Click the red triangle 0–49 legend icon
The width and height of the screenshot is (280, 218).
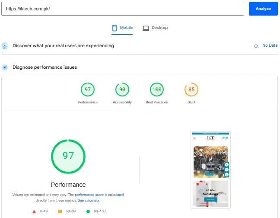tap(34, 212)
